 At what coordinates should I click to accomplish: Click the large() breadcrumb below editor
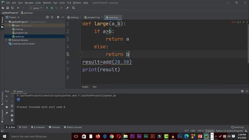tap(85, 87)
